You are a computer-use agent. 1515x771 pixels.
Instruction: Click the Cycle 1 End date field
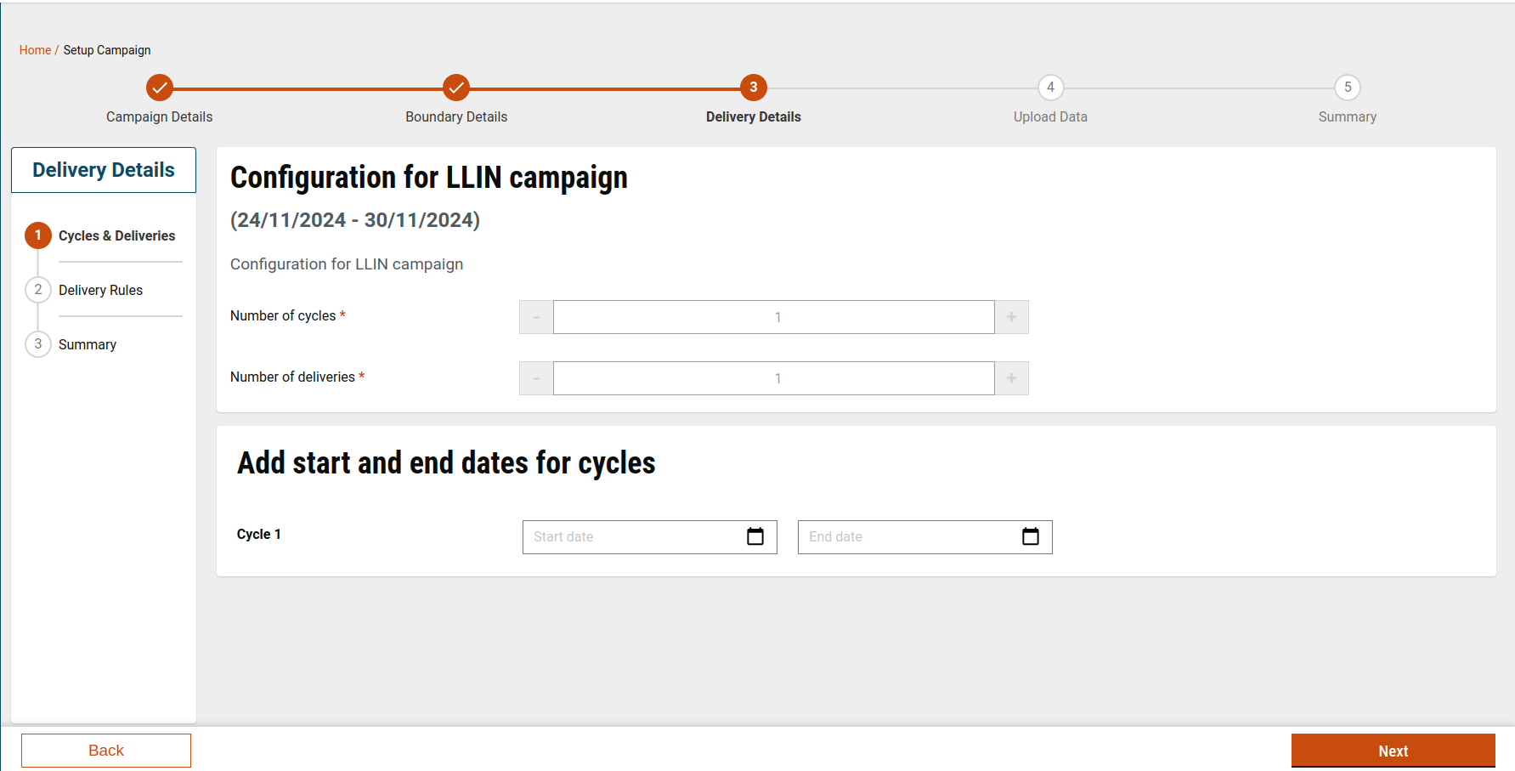[x=908, y=537]
